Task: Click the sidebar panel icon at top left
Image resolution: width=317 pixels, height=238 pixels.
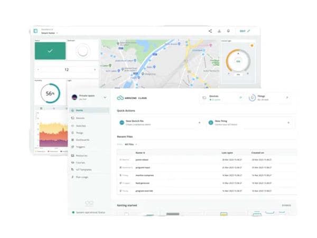Action: pos(36,31)
